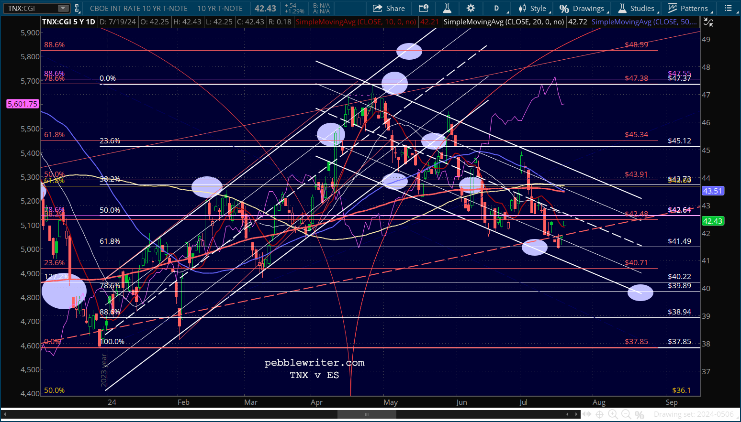Open the chart info card icon
This screenshot has height=422, width=741.
click(424, 8)
